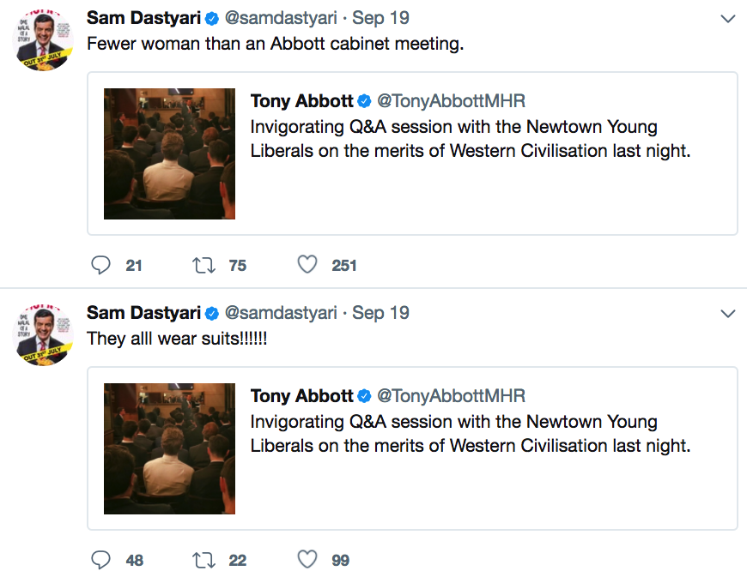Retweet the 'They alll wear suits' tweet
This screenshot has width=747, height=577.
204,560
